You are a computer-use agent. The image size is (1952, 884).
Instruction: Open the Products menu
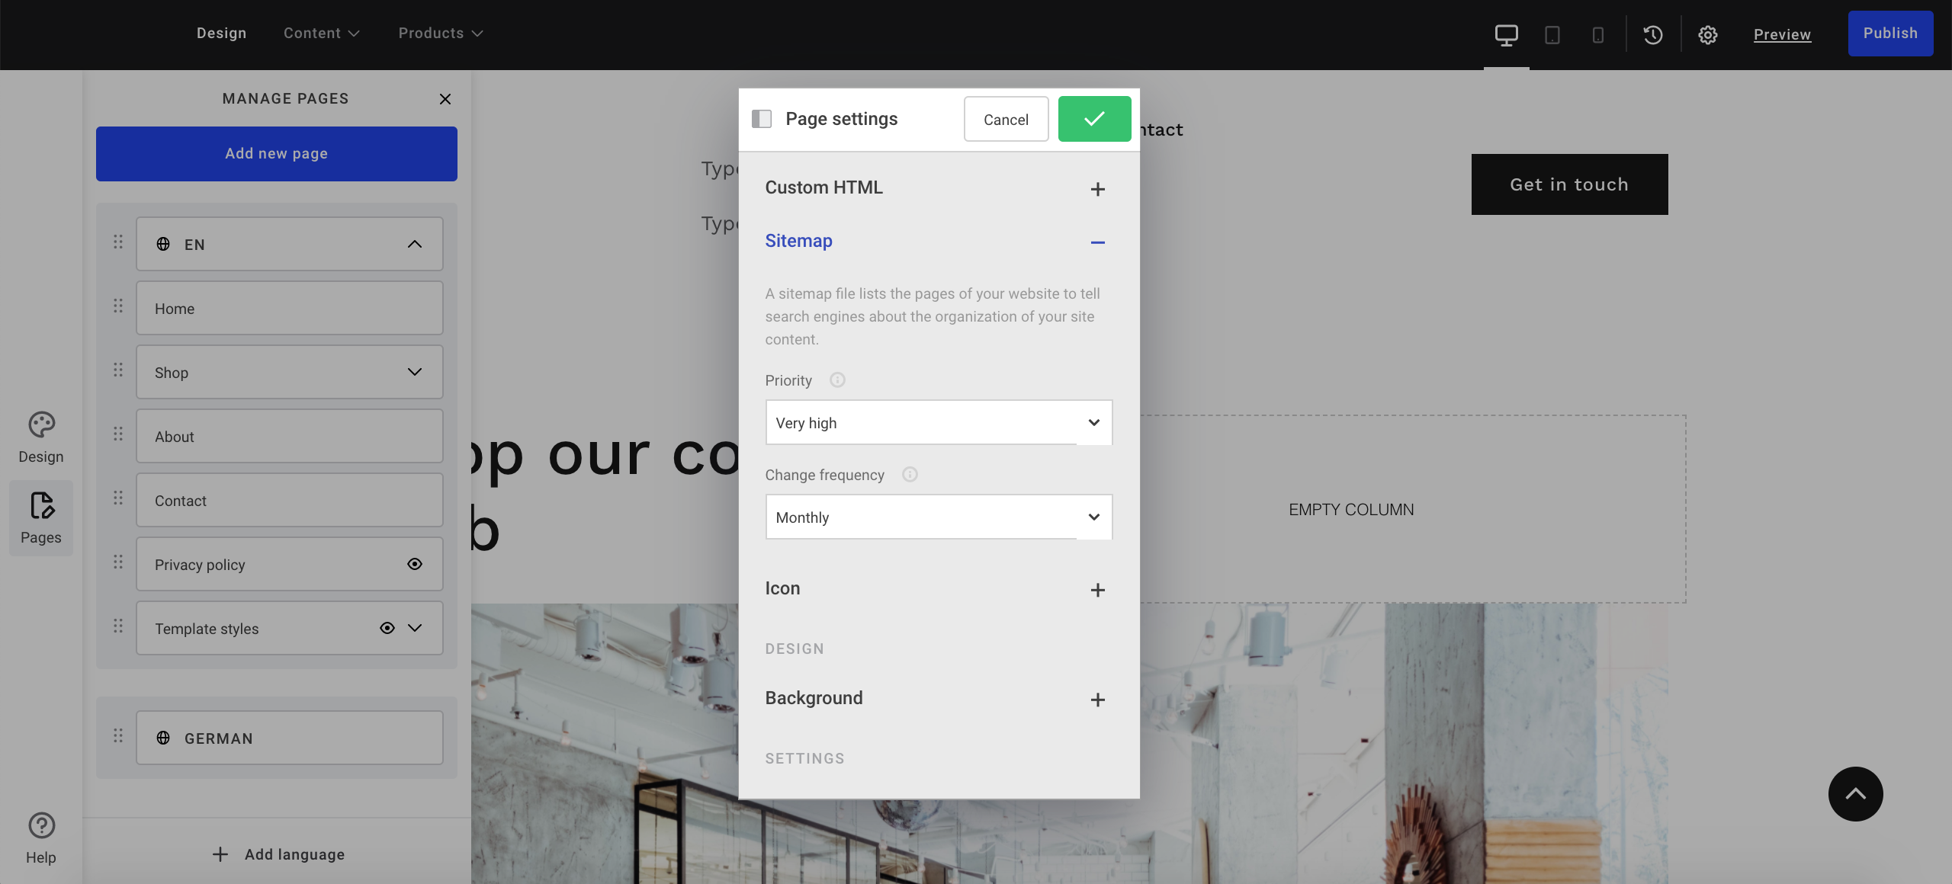pos(439,33)
